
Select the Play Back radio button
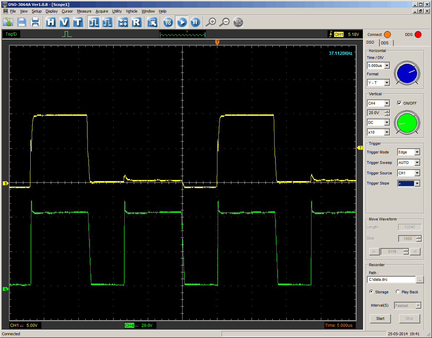(x=398, y=292)
